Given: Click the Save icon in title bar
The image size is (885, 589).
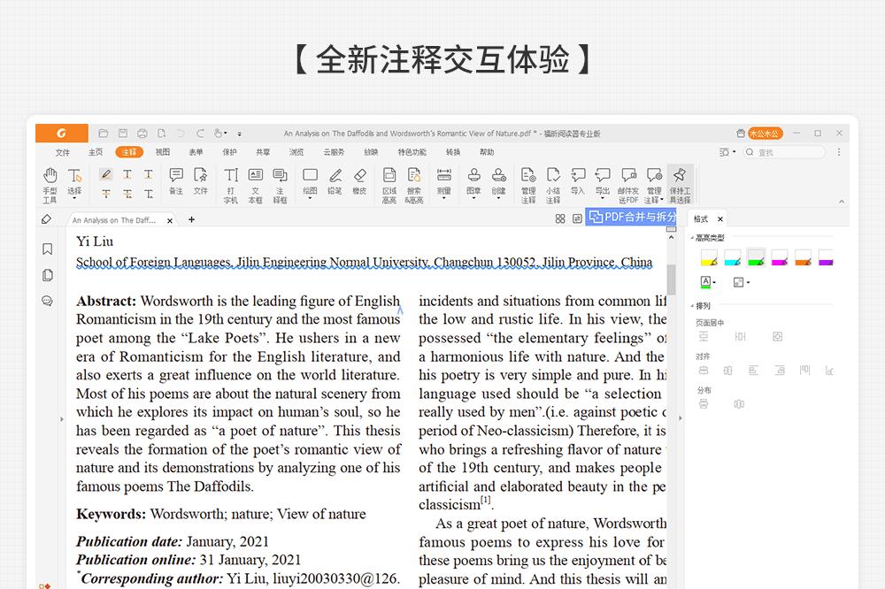Looking at the screenshot, I should point(122,134).
